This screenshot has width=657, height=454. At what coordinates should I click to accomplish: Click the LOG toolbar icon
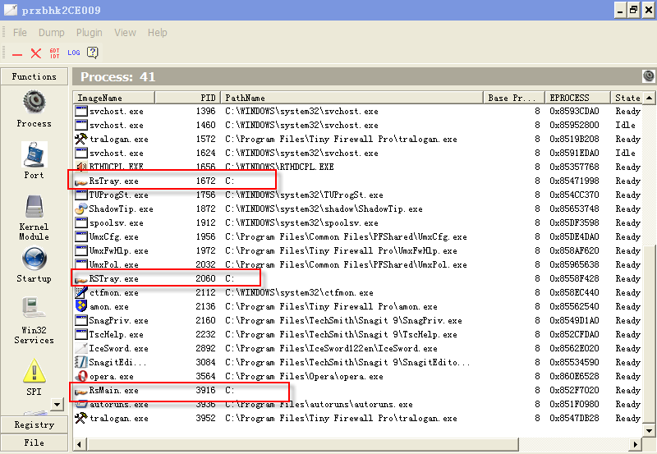point(74,53)
